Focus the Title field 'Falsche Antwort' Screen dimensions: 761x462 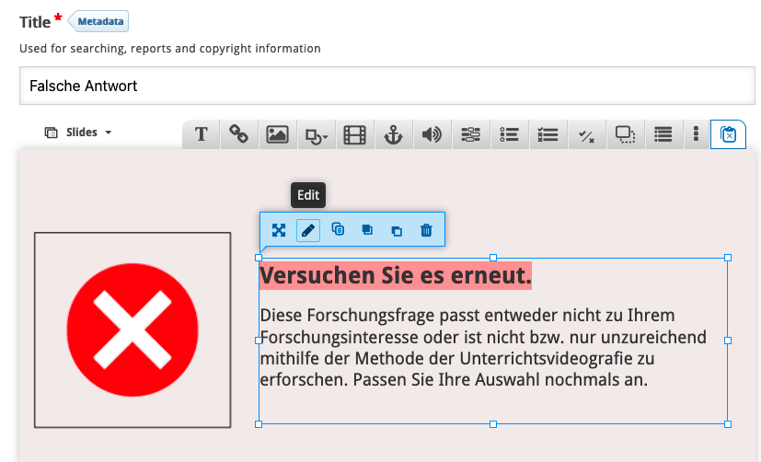coord(387,86)
